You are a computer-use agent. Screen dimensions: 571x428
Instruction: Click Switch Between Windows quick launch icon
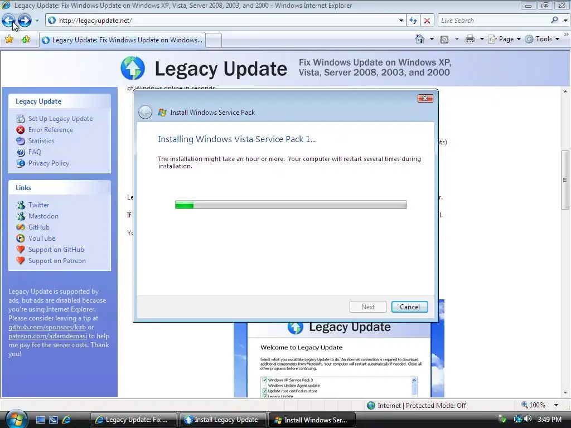(54, 420)
